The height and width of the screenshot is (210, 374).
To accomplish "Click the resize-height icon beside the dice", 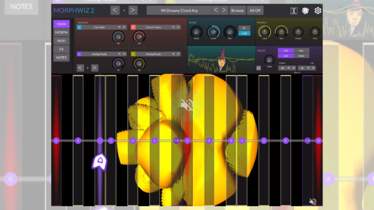I will [x=294, y=11].
